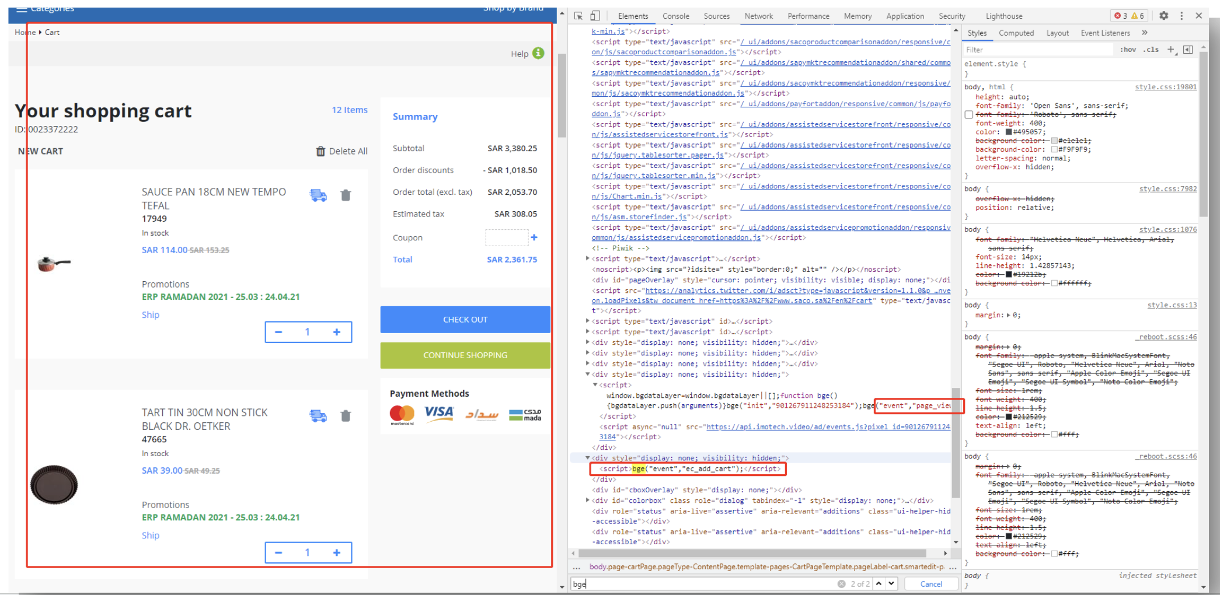This screenshot has height=595, width=1220.
Task: Click the errors and warnings counter badge
Action: (x=1130, y=16)
